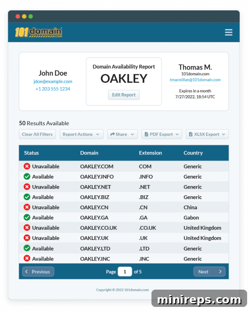
Task: Select the OAKLEY.COM domain cell
Action: 97,167
